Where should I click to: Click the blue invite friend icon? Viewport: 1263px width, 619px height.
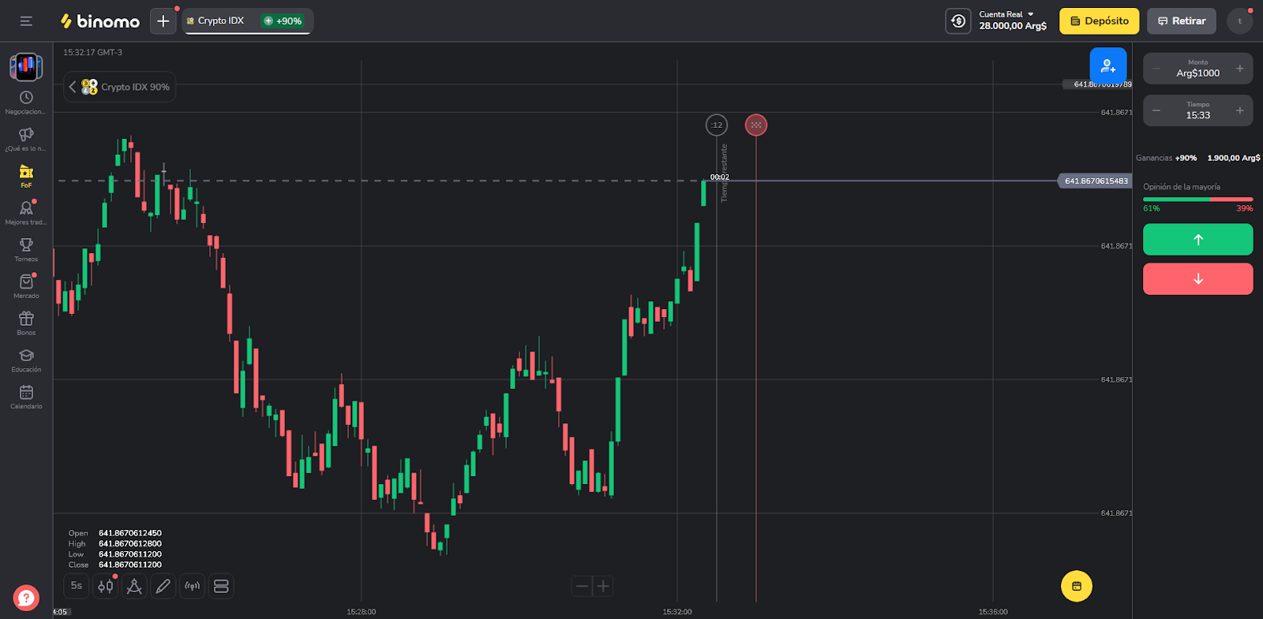1107,65
